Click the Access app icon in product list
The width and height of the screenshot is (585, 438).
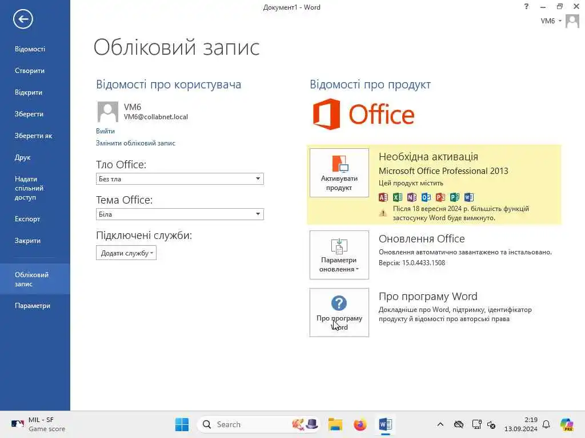[x=383, y=197]
